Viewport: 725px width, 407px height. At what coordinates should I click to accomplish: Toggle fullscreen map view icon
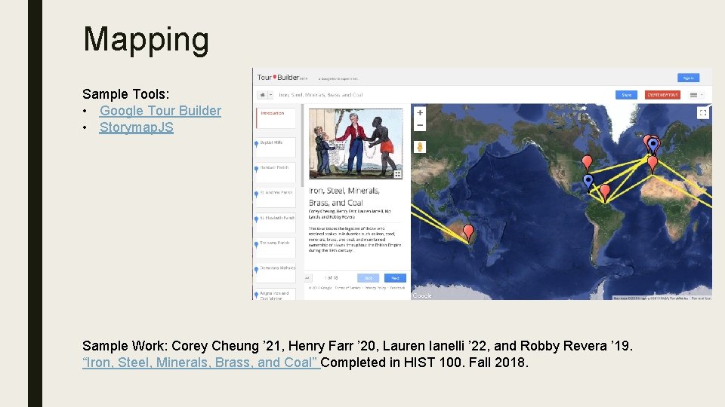click(703, 112)
